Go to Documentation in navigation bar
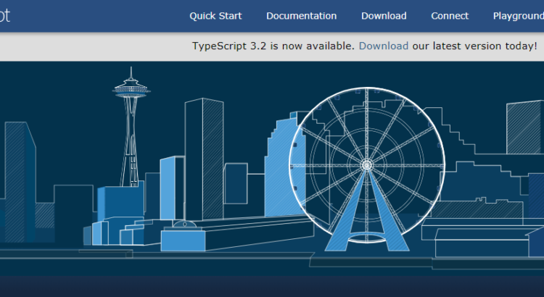 click(301, 16)
